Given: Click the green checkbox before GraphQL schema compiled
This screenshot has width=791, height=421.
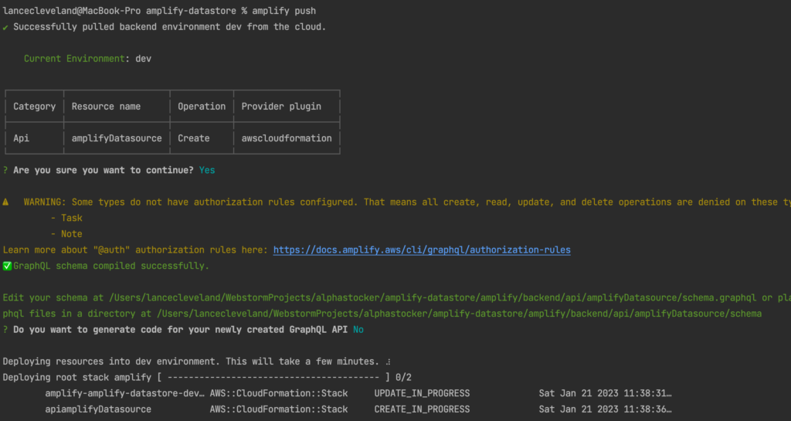Looking at the screenshot, I should [7, 266].
